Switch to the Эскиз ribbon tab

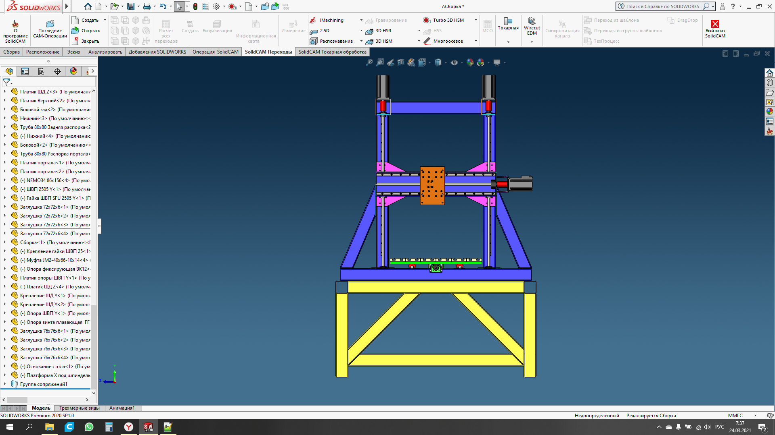click(x=73, y=52)
